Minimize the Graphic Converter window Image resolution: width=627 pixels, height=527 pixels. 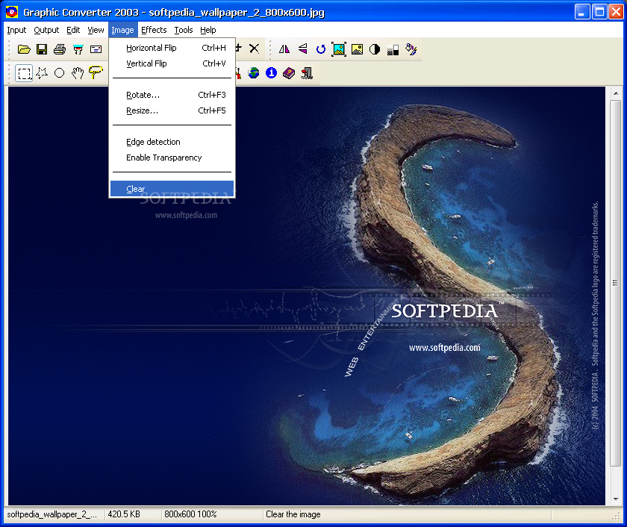pos(582,12)
